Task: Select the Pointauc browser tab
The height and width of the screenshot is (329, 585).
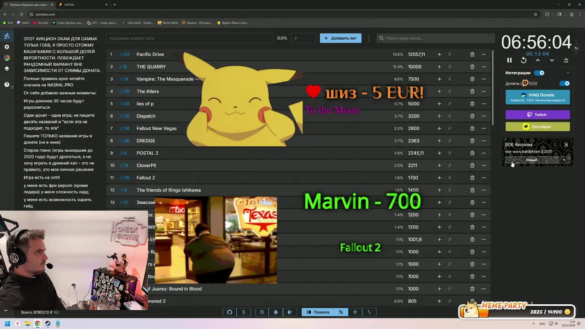Action: [x=29, y=5]
